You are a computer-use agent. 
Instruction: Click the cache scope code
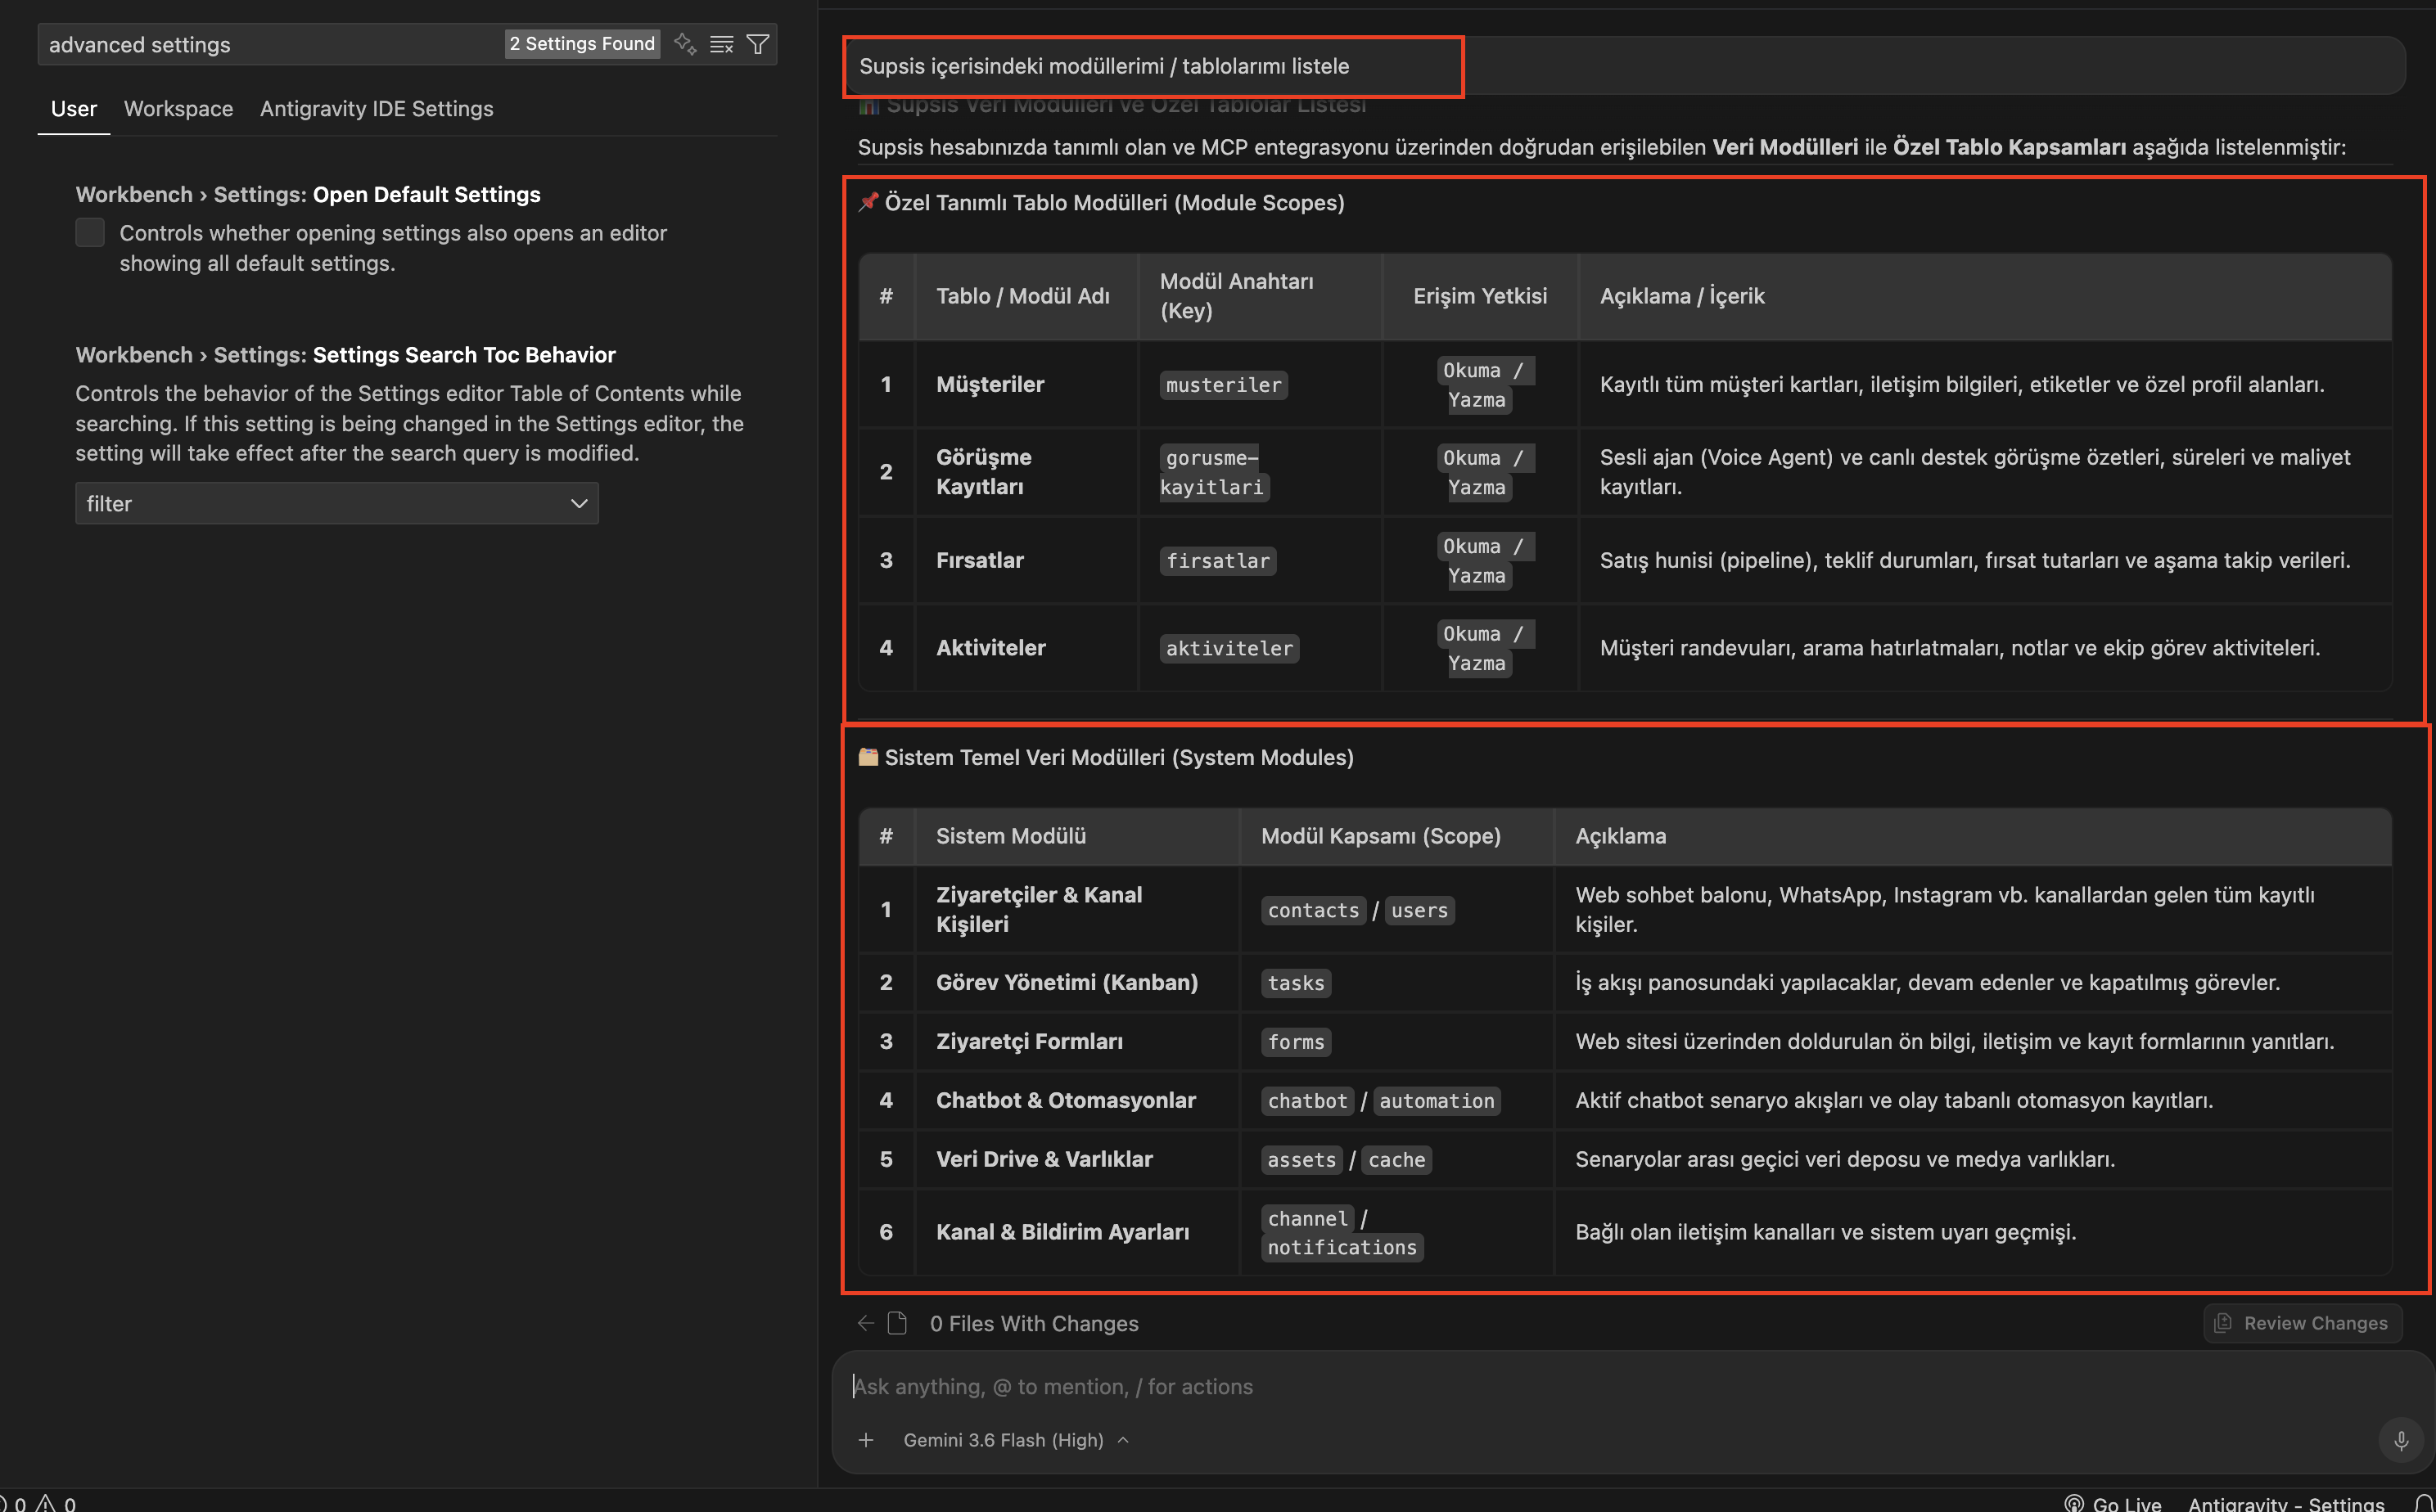(x=1396, y=1160)
